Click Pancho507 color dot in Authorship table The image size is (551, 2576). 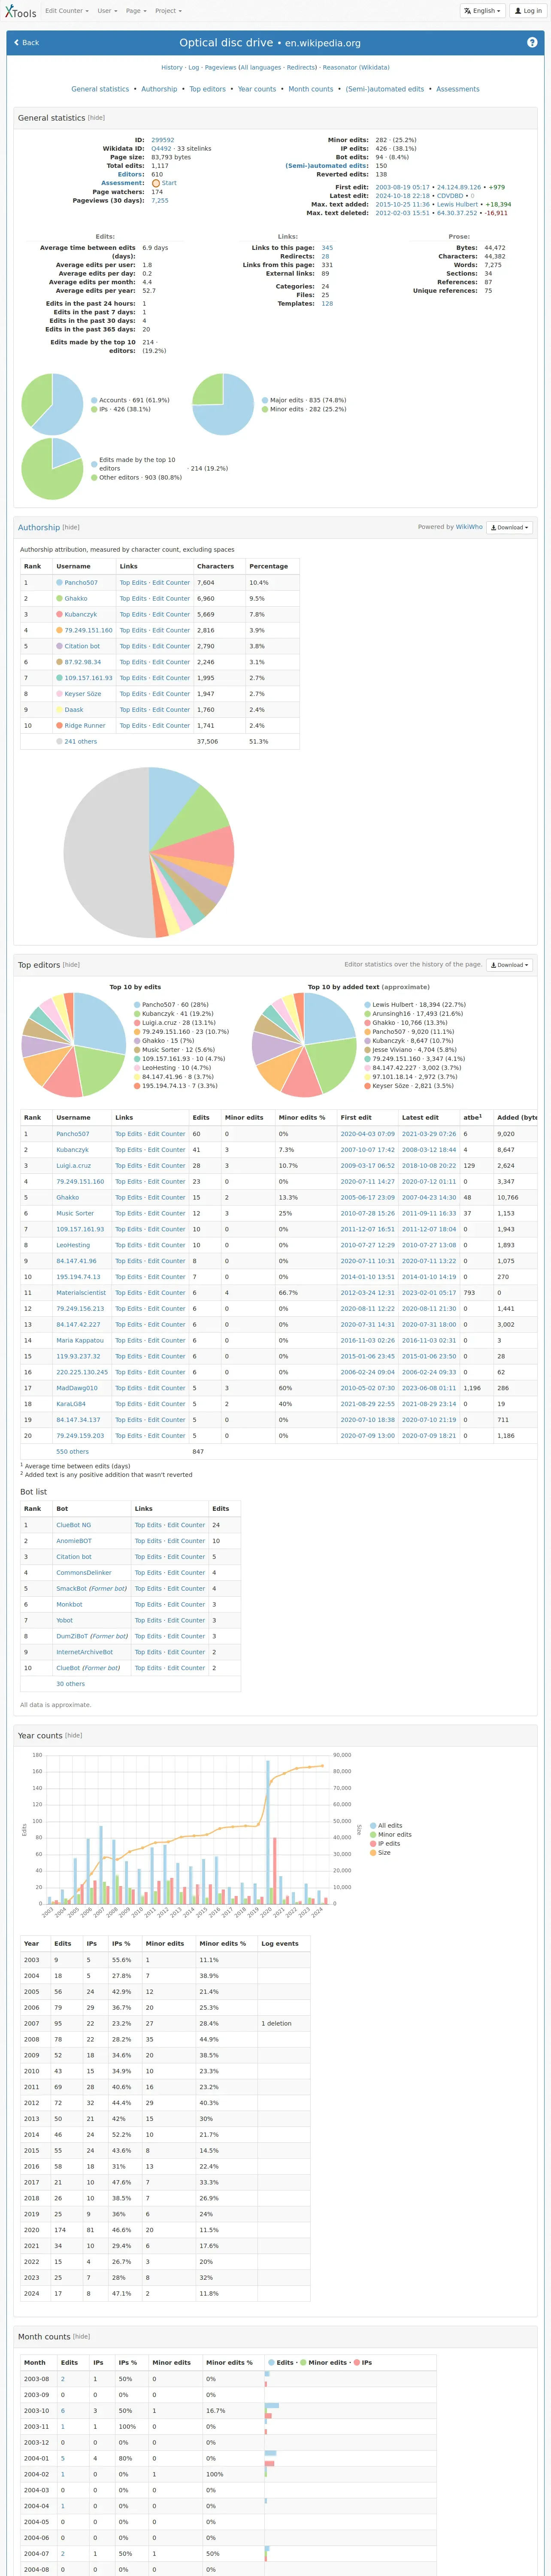59,582
